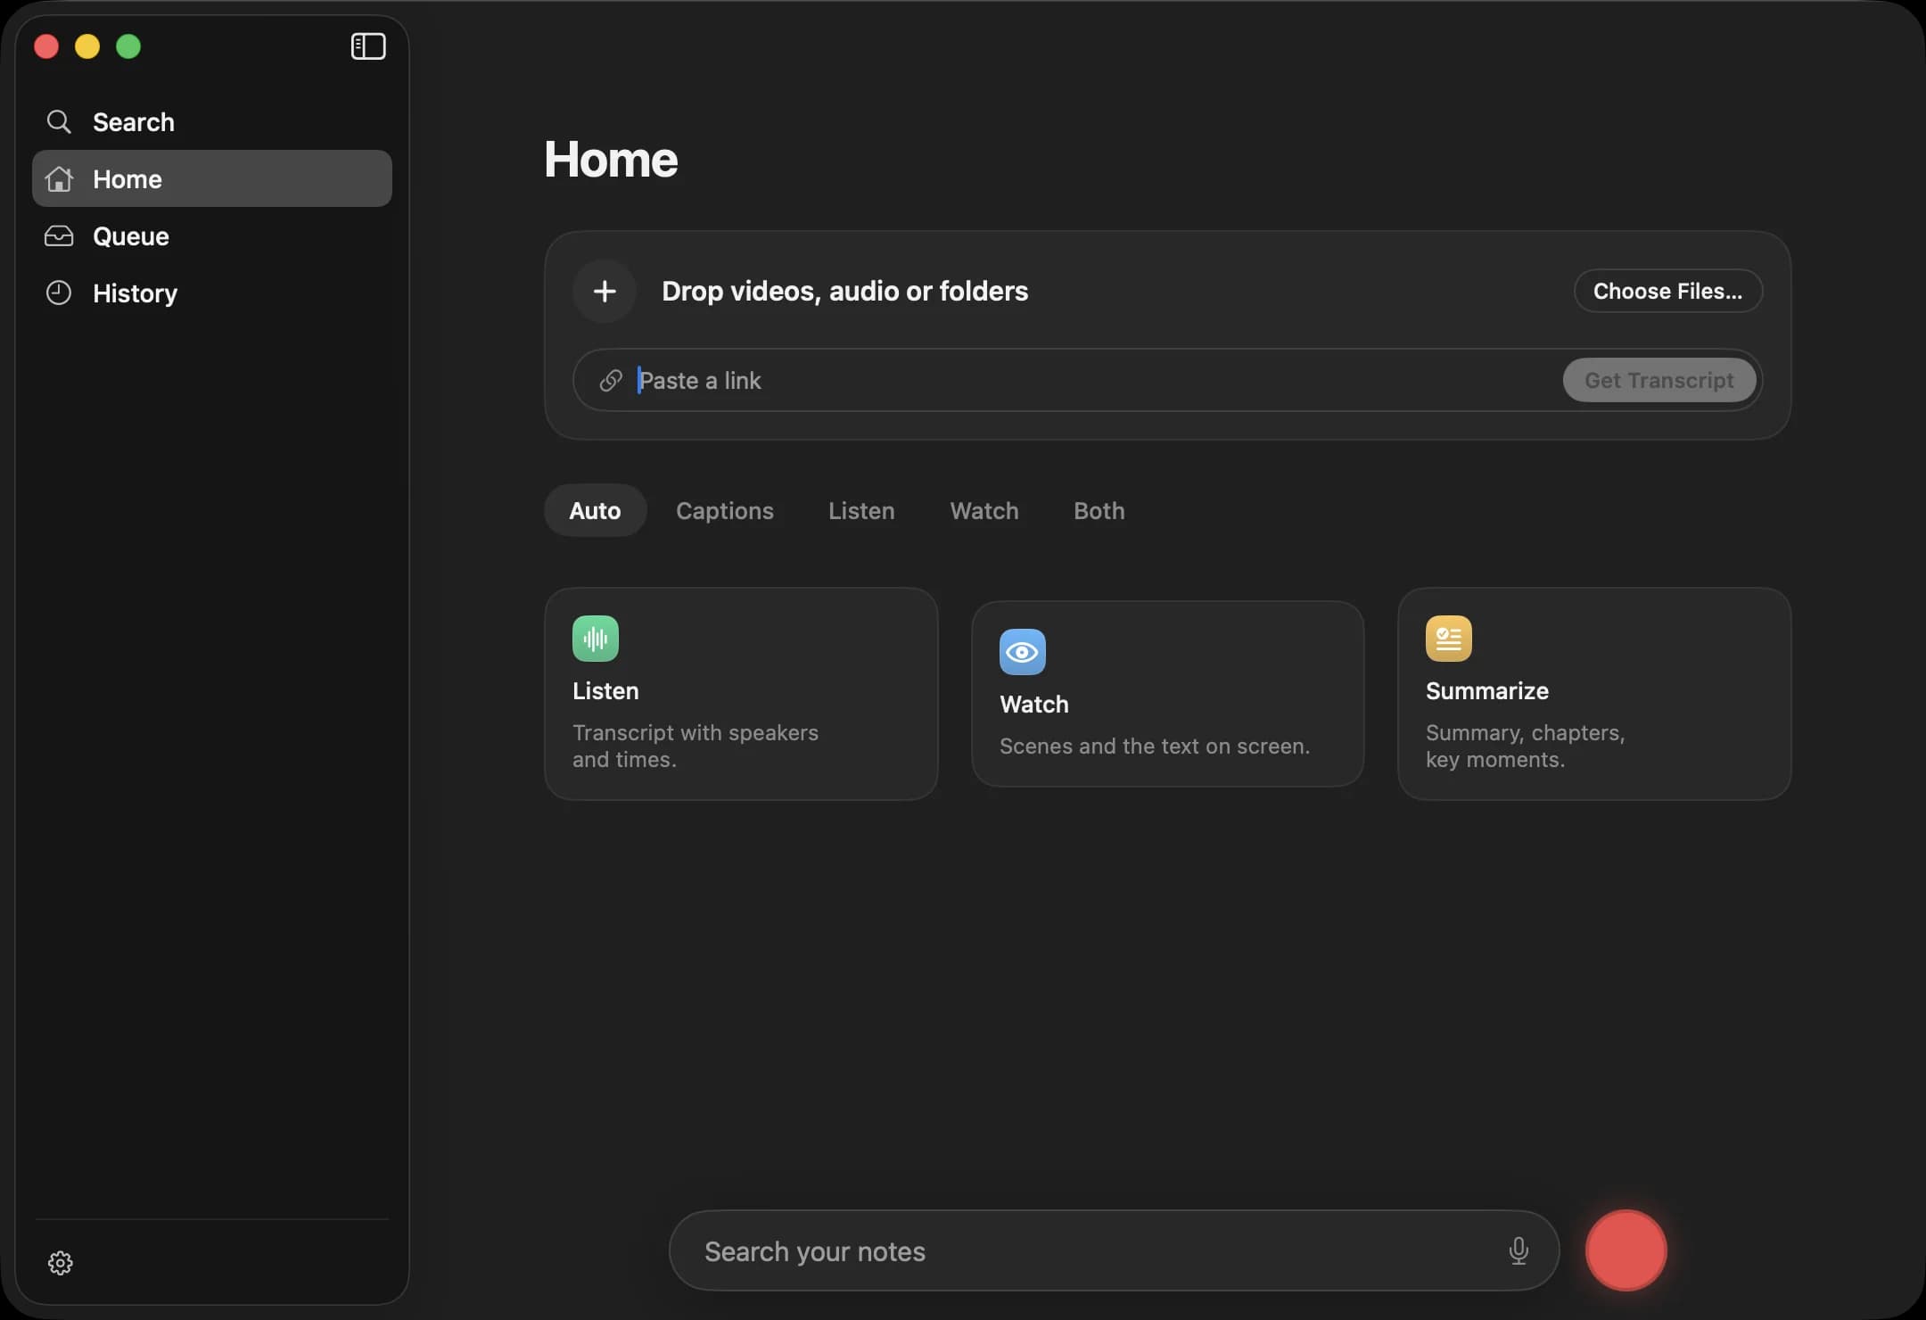Click the yellow Summarize checklist icon

click(1449, 639)
